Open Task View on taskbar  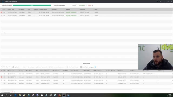[x=11, y=95]
